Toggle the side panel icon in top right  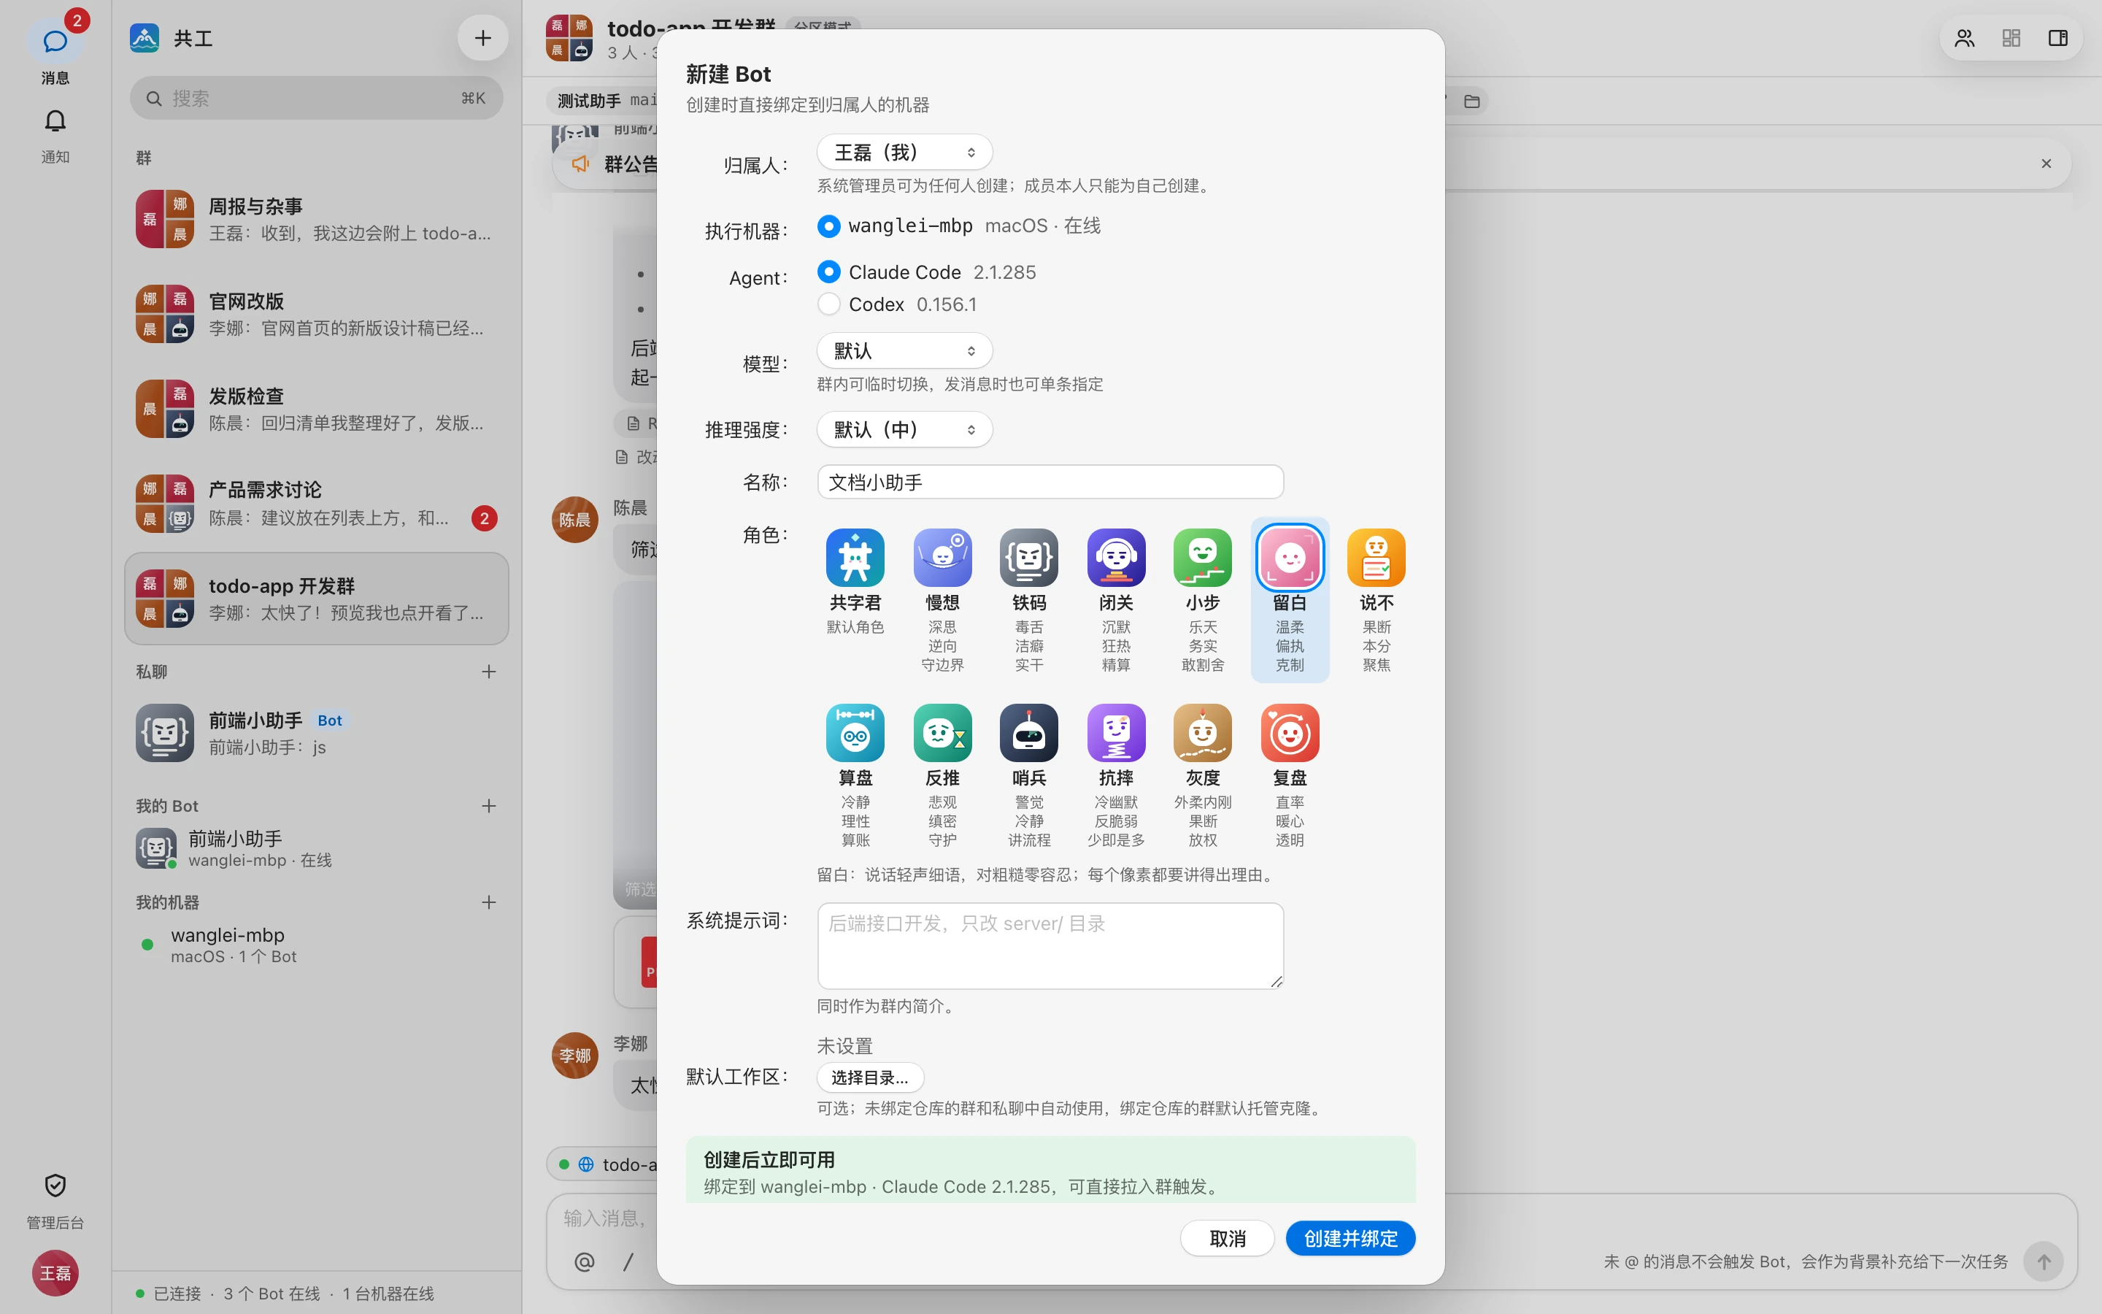2057,38
